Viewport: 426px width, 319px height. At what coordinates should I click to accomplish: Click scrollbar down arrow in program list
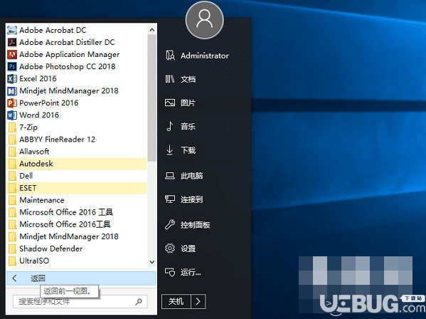[x=152, y=262]
